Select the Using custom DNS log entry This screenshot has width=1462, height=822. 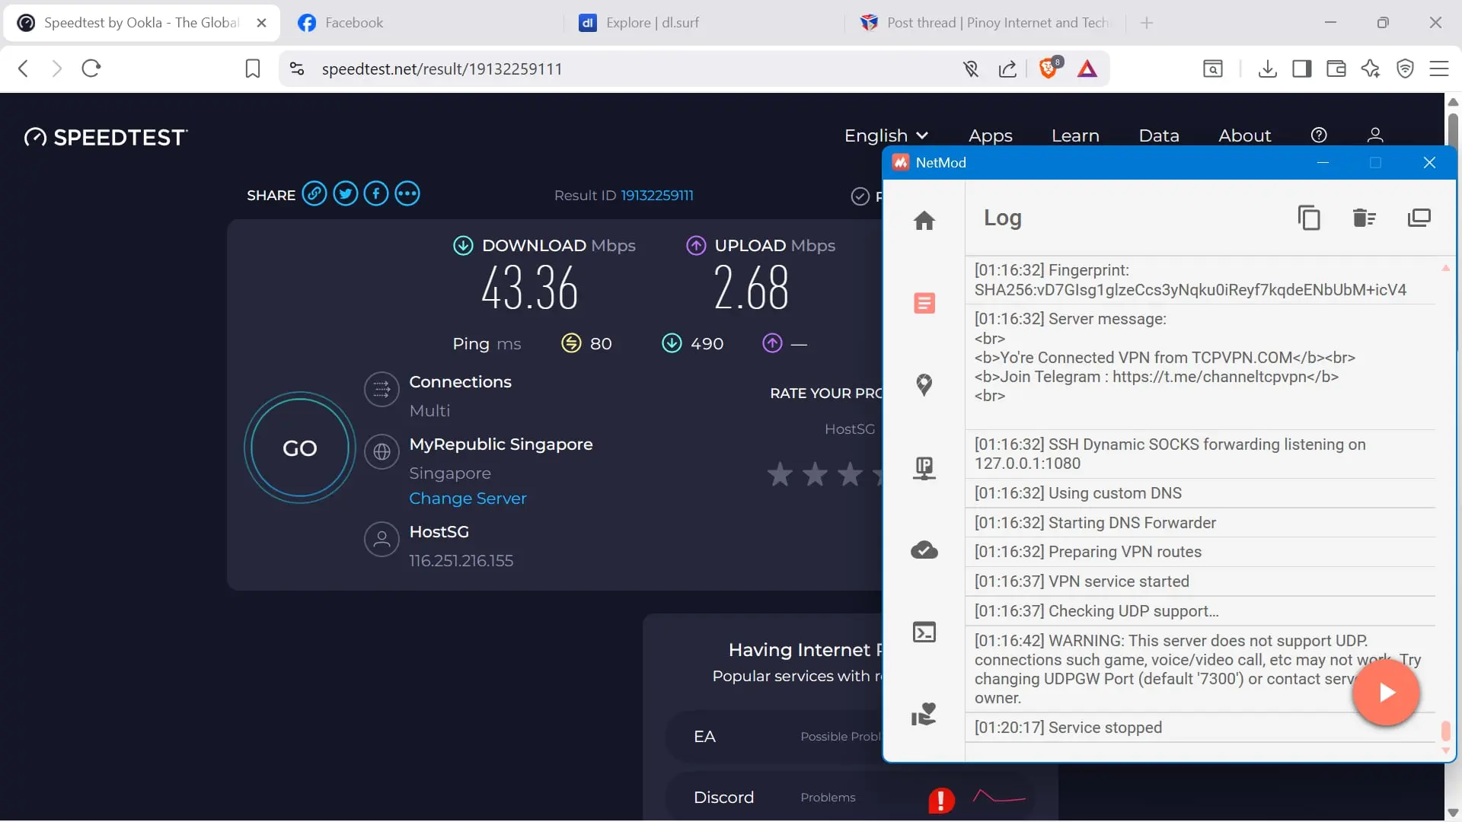[1200, 493]
